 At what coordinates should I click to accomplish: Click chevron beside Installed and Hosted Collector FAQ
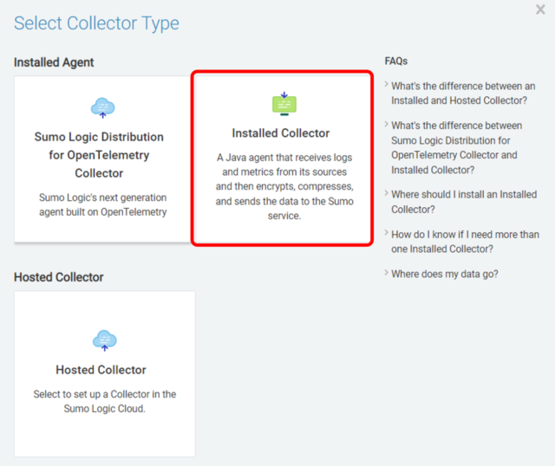tap(387, 85)
